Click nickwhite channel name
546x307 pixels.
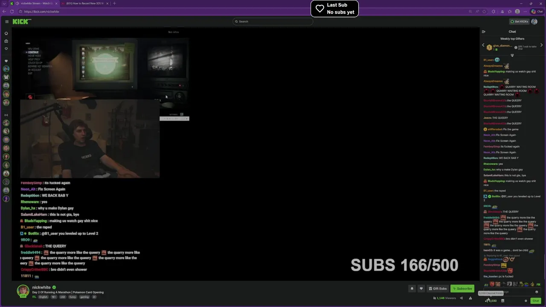(41, 287)
